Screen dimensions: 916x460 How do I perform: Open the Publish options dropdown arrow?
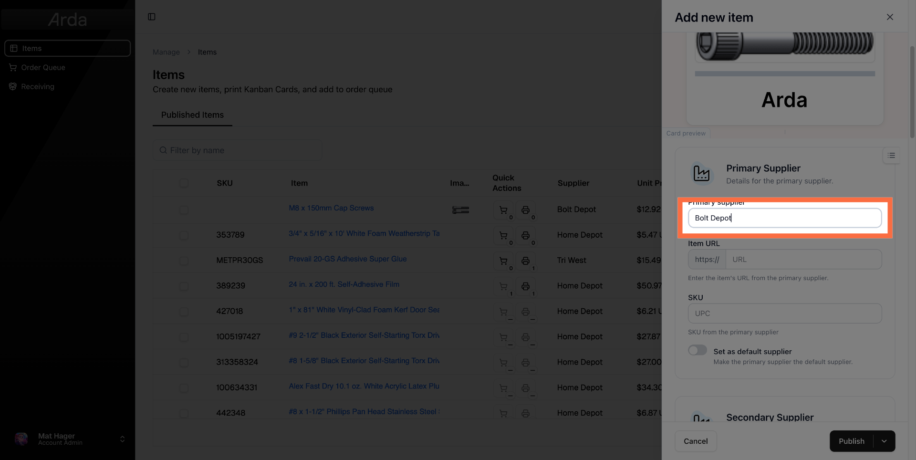[884, 441]
